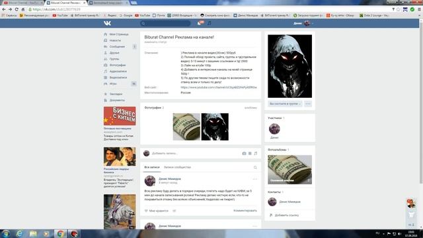Viewport: 423px width, 238px height.
Task: Go to Моя Страница in sidebar
Action: coord(119,34)
